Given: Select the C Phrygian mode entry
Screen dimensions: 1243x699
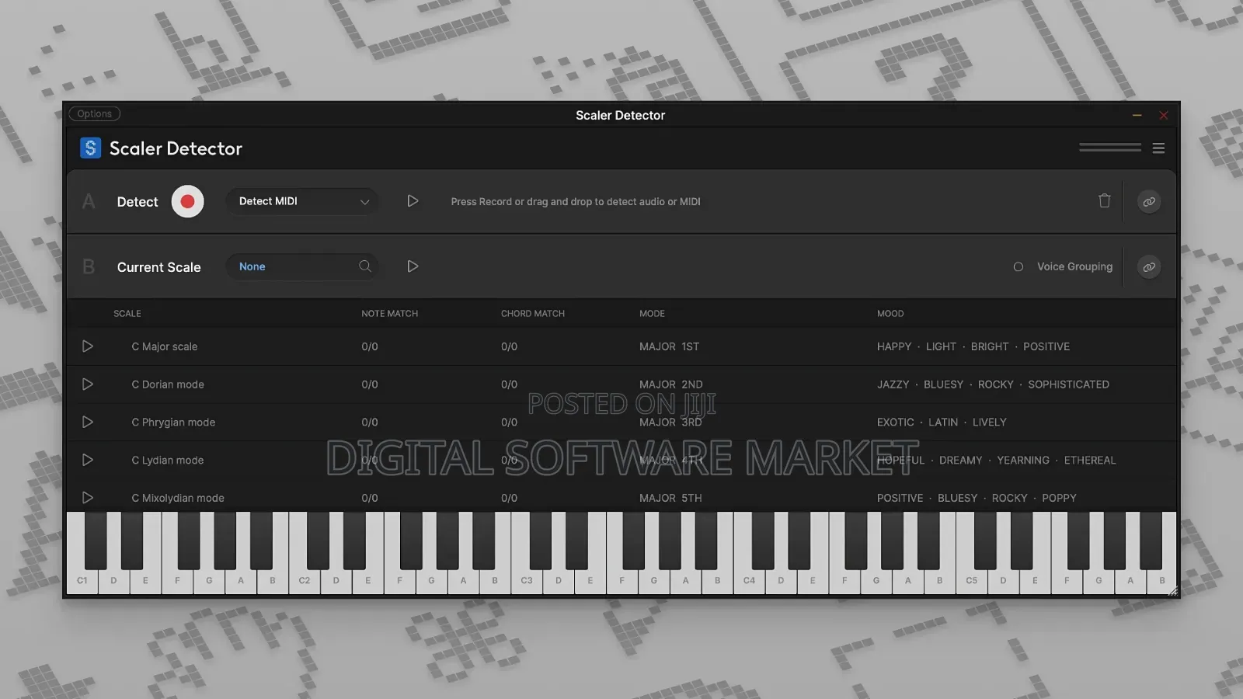Looking at the screenshot, I should (x=173, y=423).
